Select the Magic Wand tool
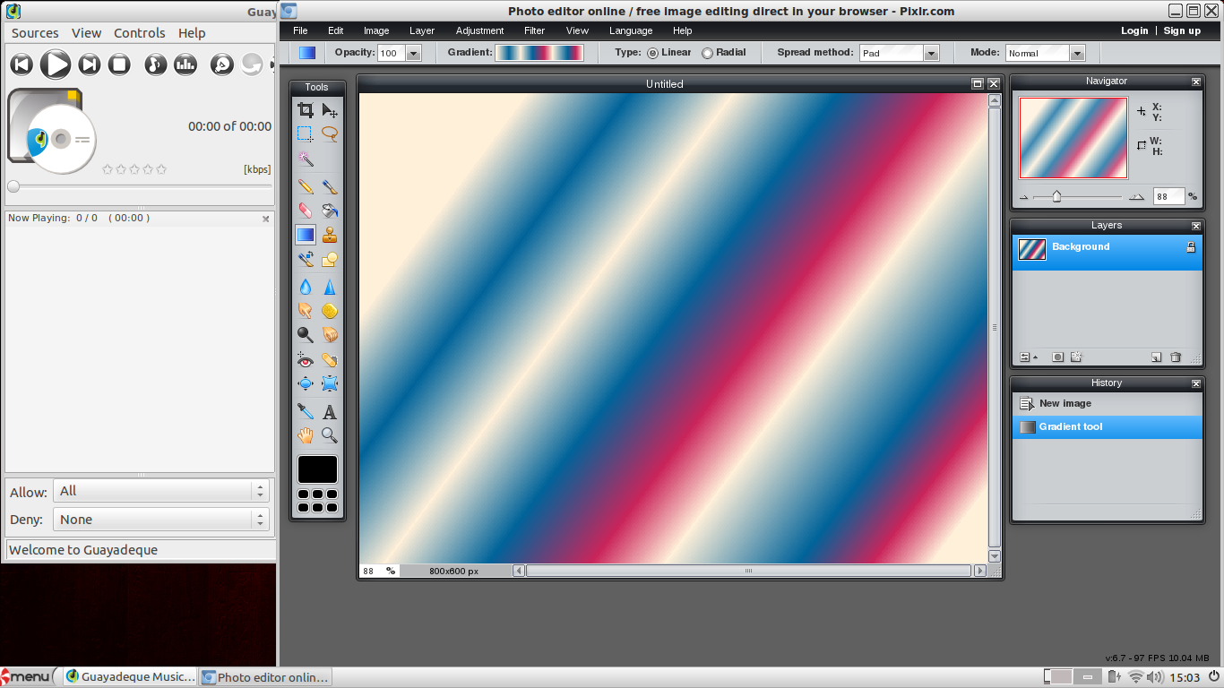This screenshot has height=688, width=1224. 306,159
